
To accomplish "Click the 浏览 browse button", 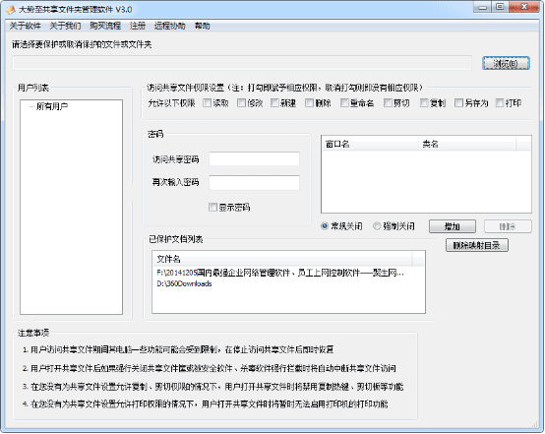I will (x=506, y=63).
